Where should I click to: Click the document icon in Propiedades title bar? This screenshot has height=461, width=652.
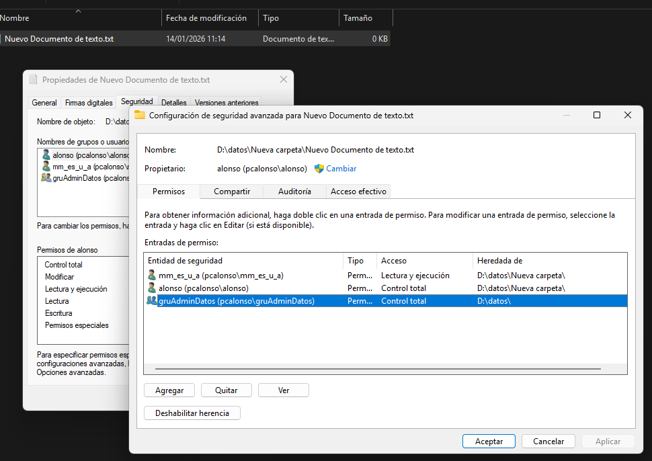point(34,79)
